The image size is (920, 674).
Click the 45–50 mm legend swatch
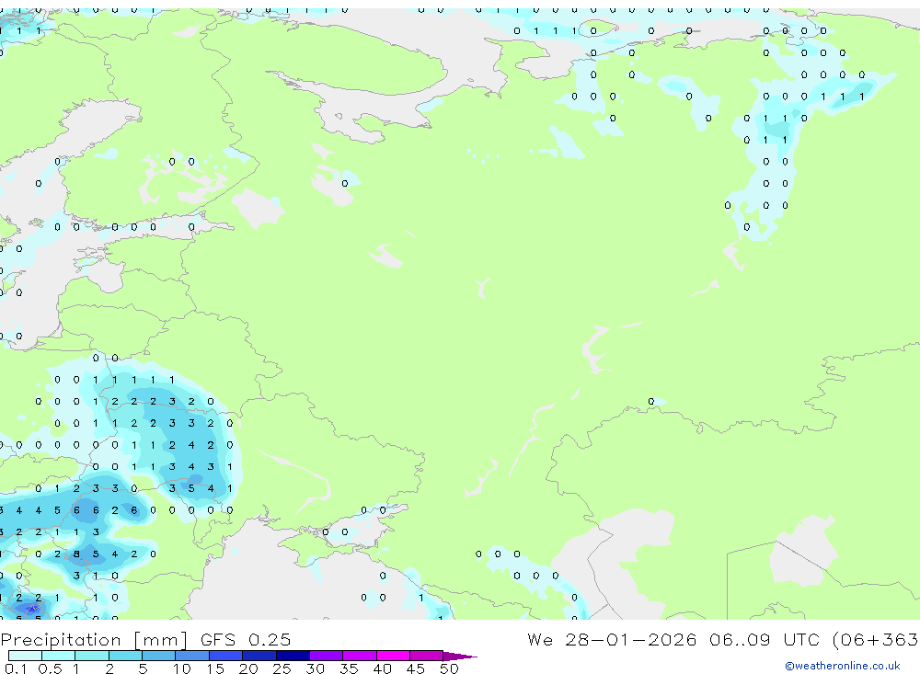coord(427,656)
